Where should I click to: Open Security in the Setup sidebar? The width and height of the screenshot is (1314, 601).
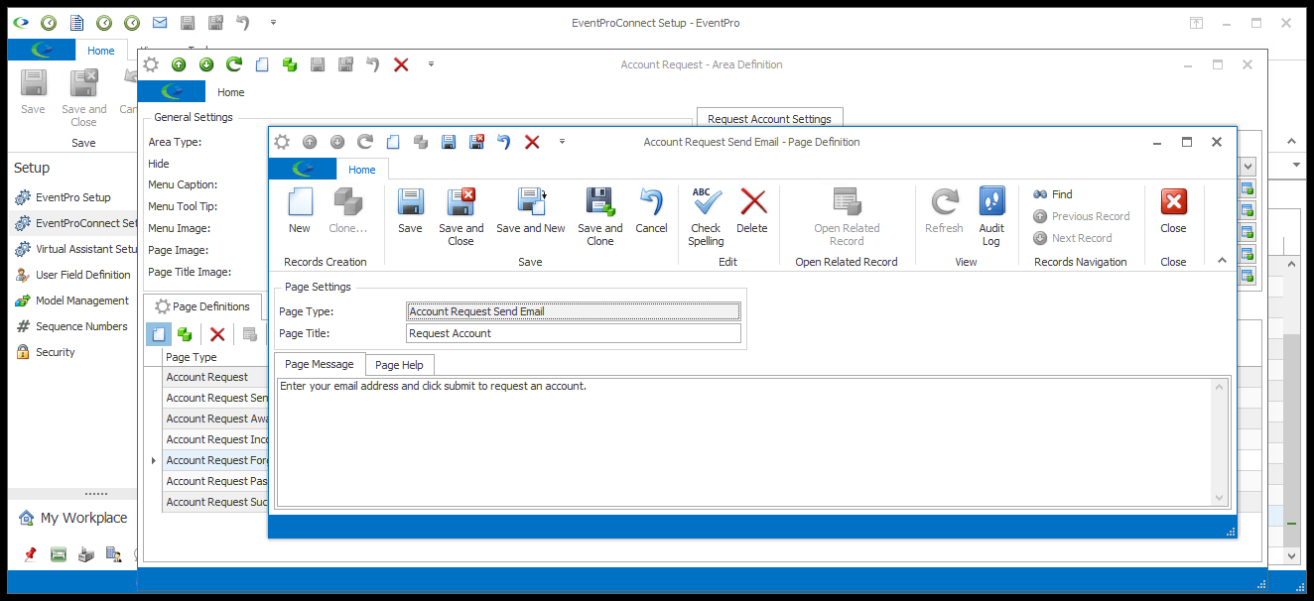coord(45,352)
